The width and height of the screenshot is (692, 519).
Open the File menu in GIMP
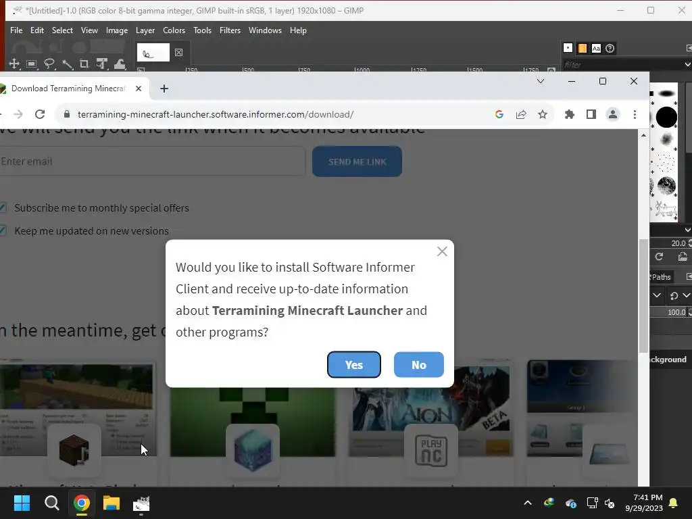[16, 30]
